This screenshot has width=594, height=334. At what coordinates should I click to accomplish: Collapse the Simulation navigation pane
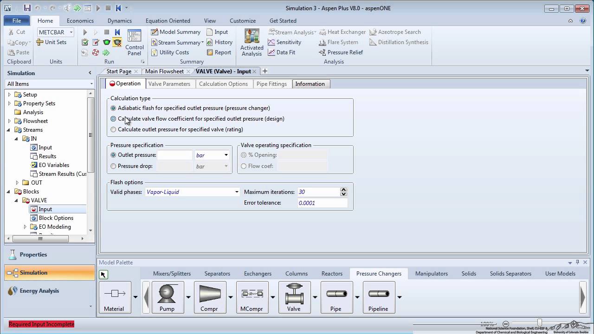(90, 73)
